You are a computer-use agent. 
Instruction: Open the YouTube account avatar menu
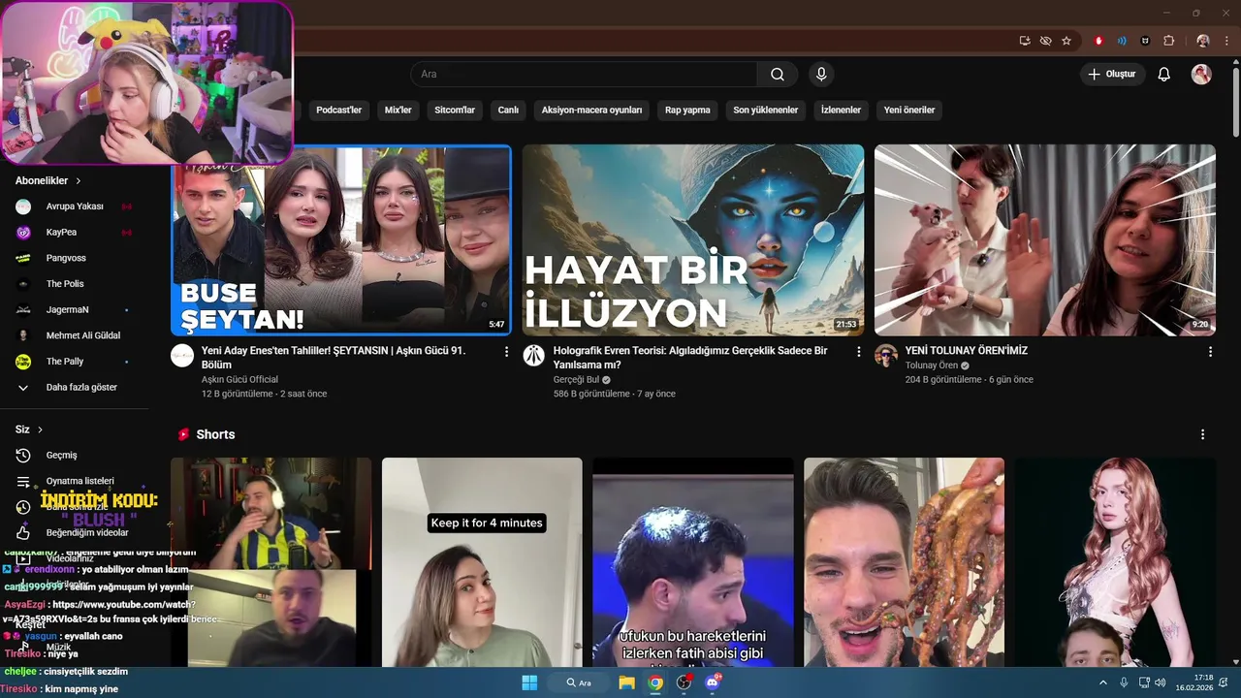pyautogui.click(x=1201, y=75)
